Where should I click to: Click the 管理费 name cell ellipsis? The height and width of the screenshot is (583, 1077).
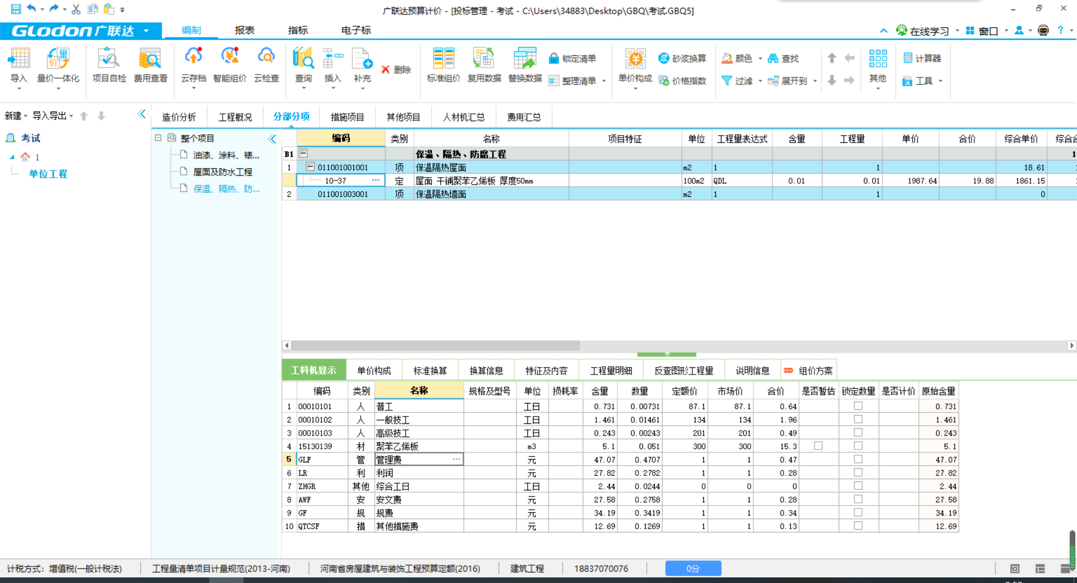(456, 459)
